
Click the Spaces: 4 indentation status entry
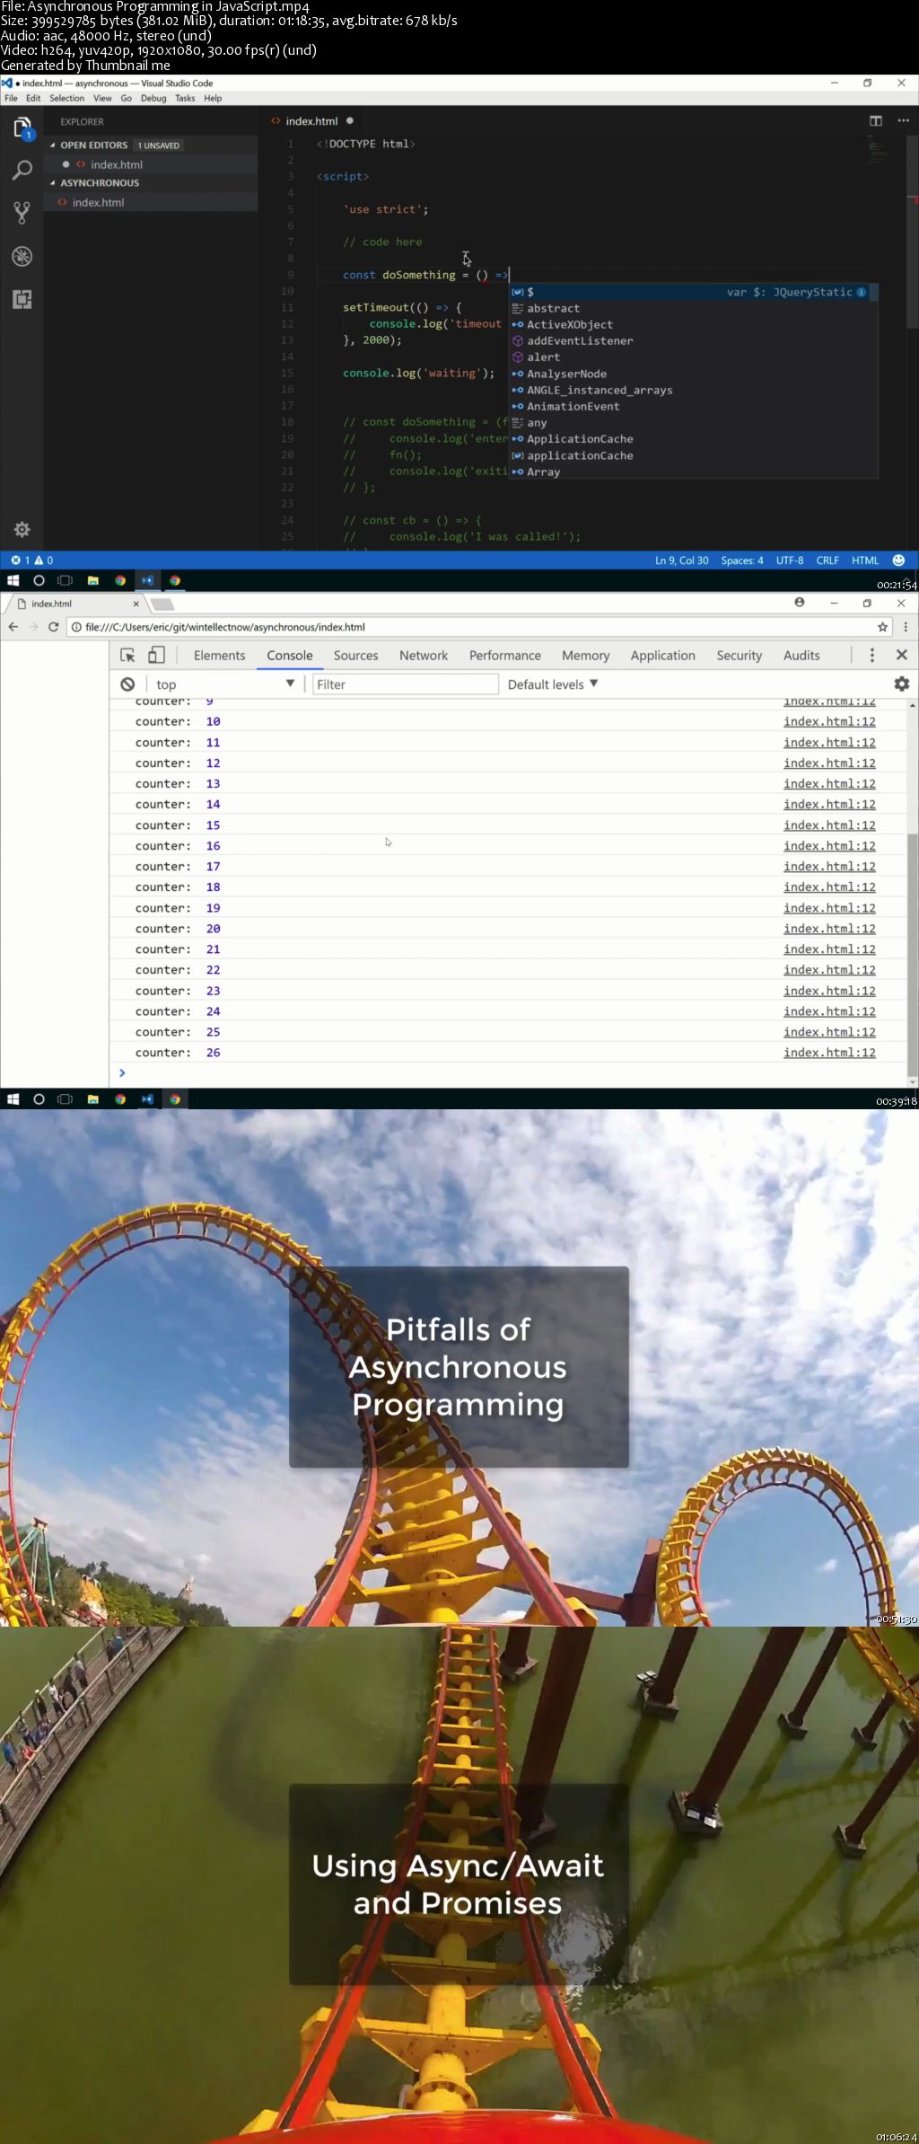pos(741,560)
